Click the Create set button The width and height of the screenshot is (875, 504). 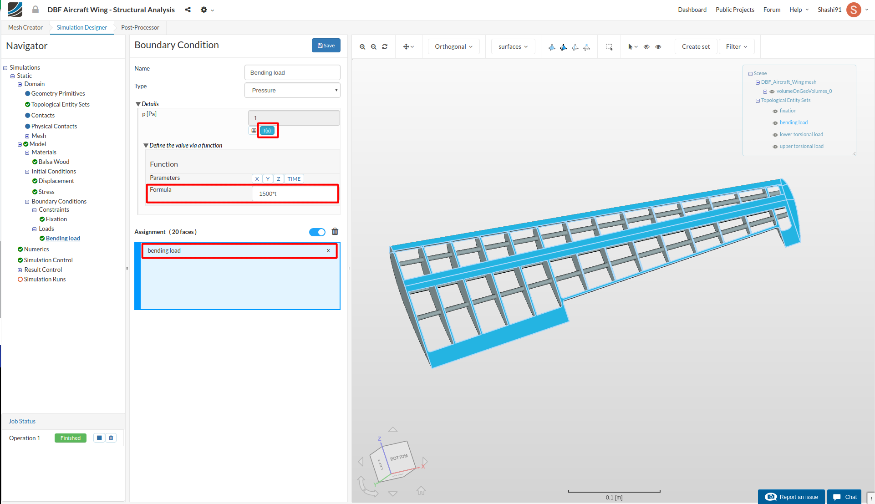(x=695, y=46)
